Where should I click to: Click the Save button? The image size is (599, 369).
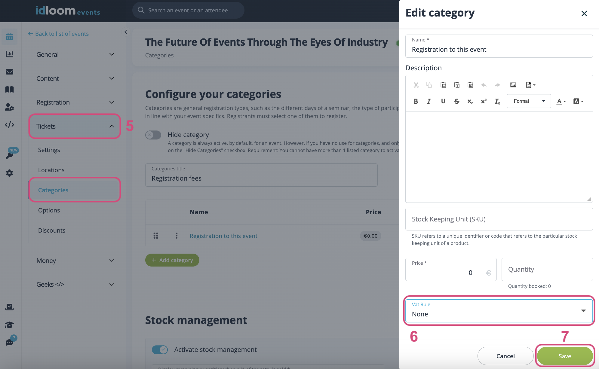point(565,355)
